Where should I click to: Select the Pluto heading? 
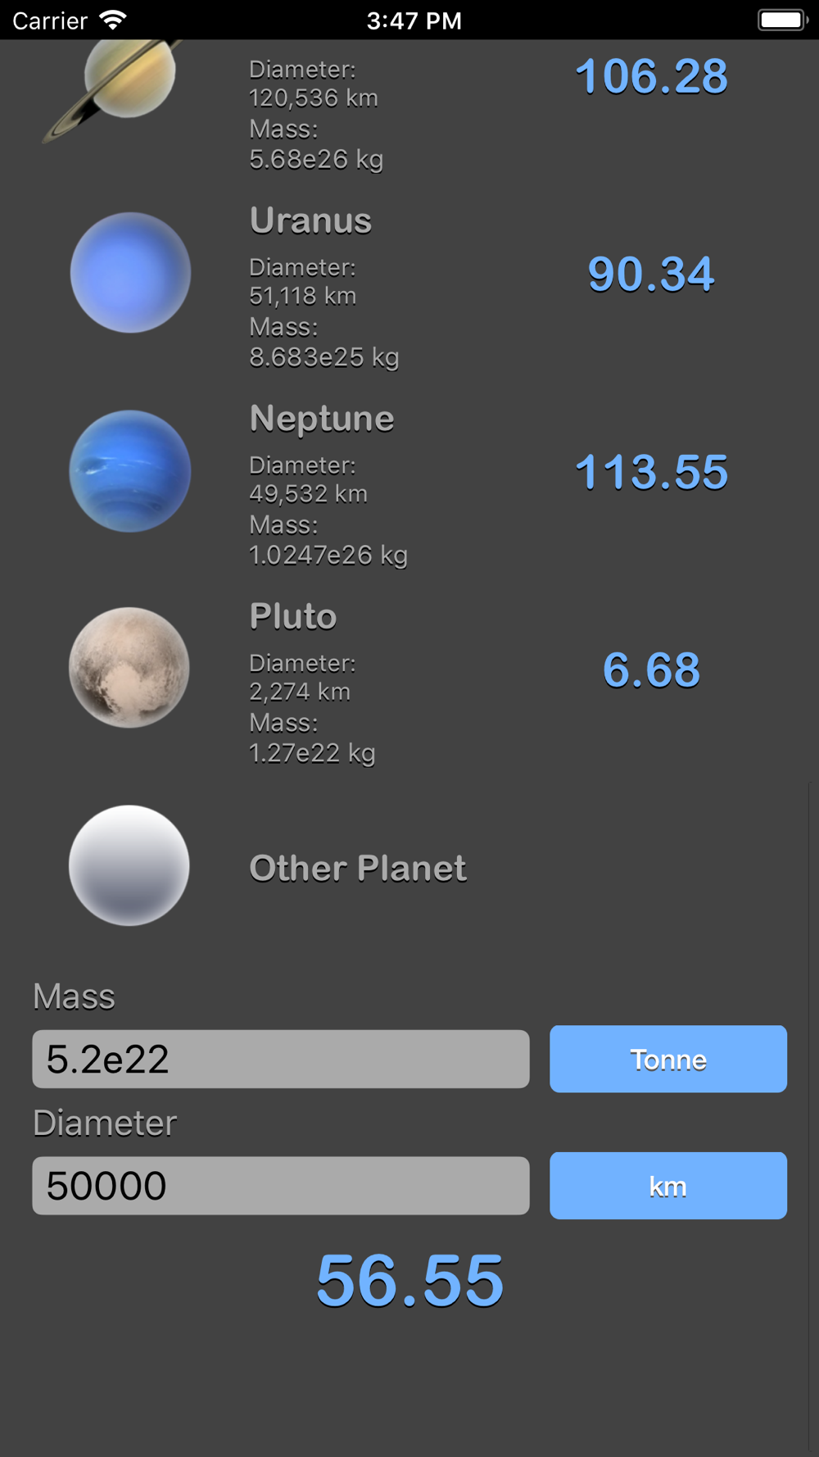293,616
